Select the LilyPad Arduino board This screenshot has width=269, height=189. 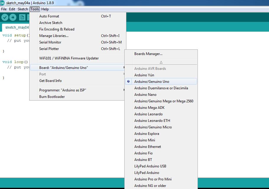[x=161, y=173]
